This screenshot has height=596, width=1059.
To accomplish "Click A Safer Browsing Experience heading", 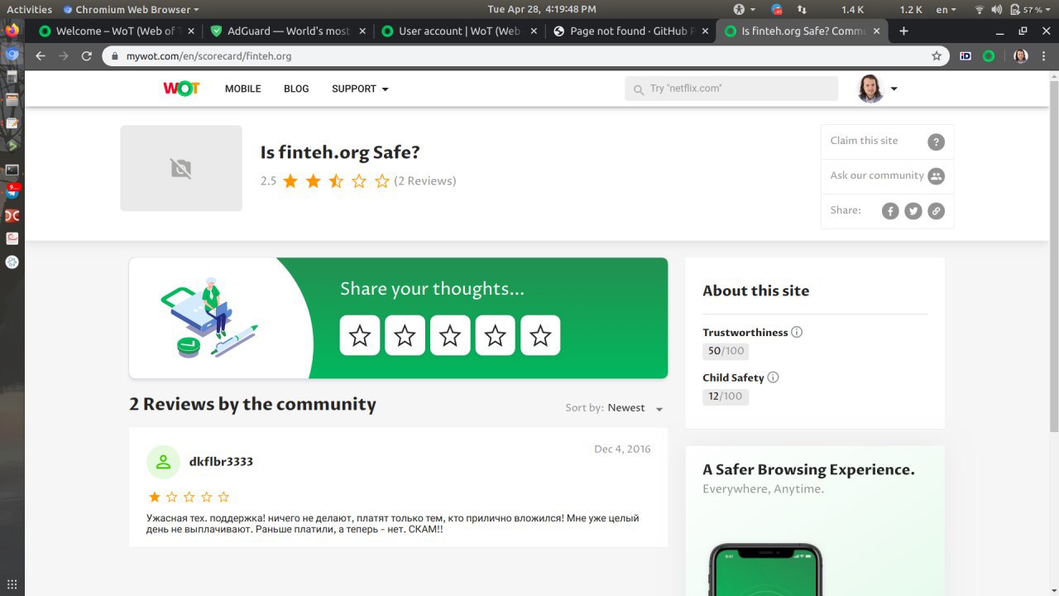I will (x=808, y=470).
